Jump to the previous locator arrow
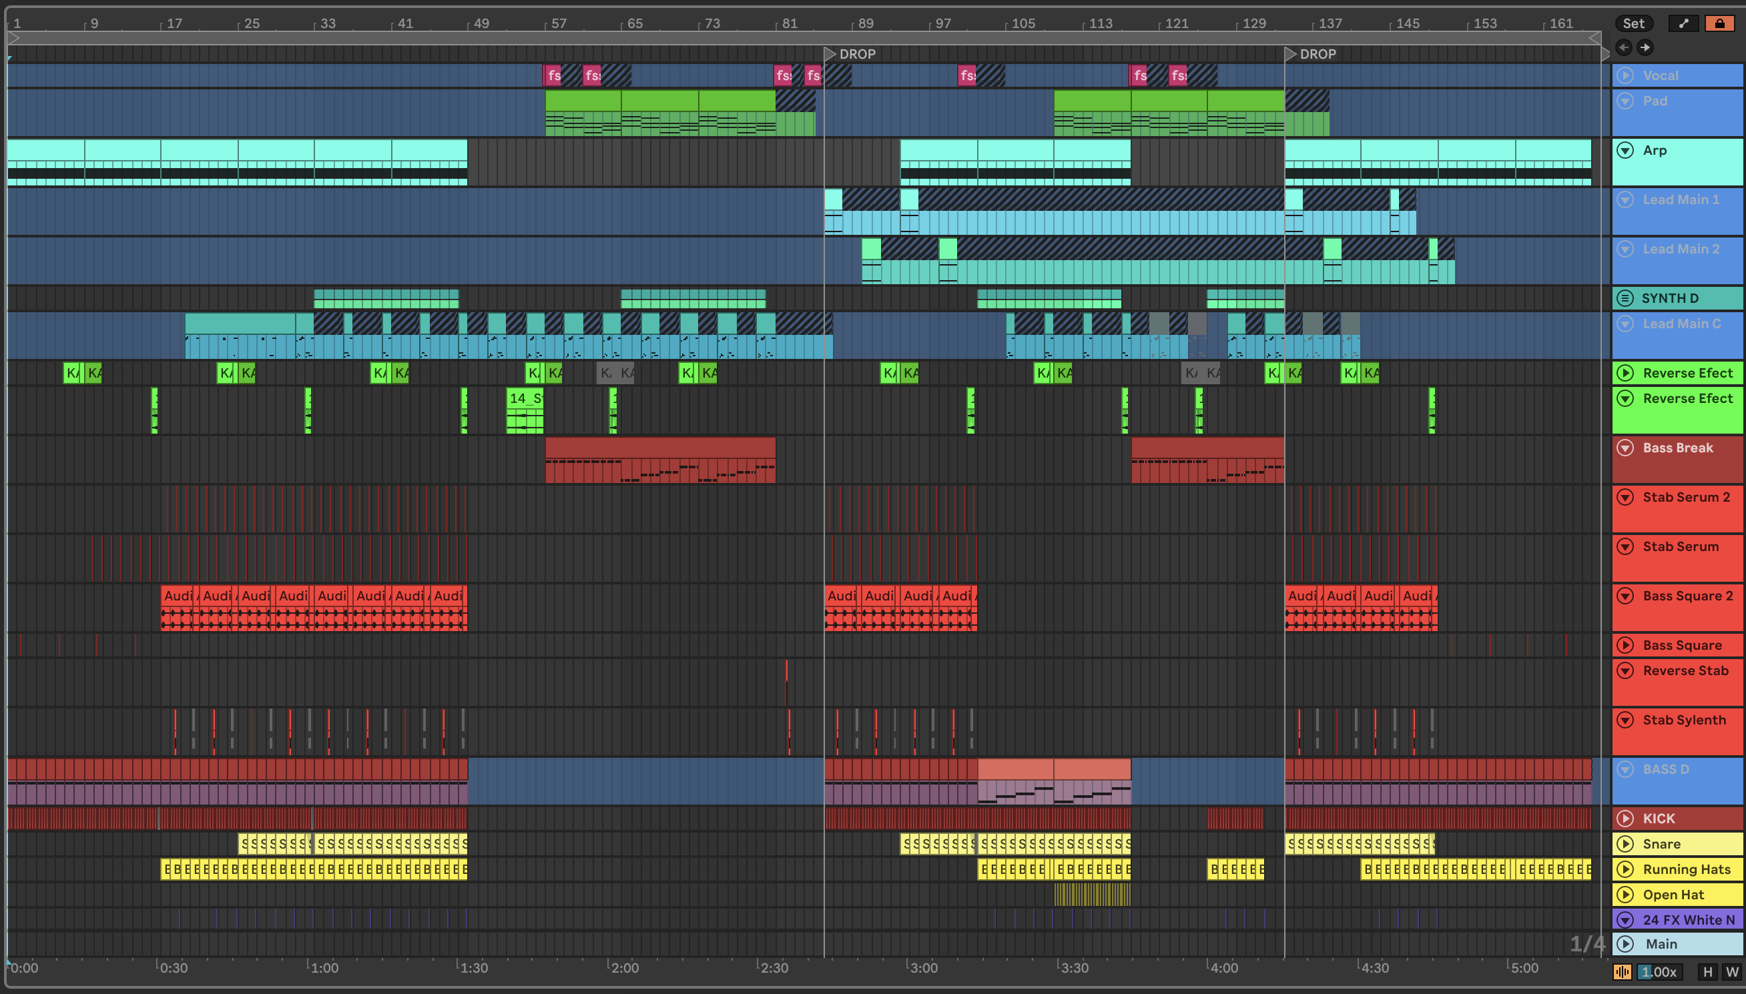 [1624, 47]
